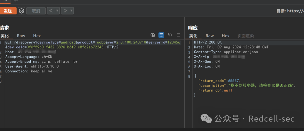Close the current Repeater tab
Screen dimensions: 304x131
(6, 1)
